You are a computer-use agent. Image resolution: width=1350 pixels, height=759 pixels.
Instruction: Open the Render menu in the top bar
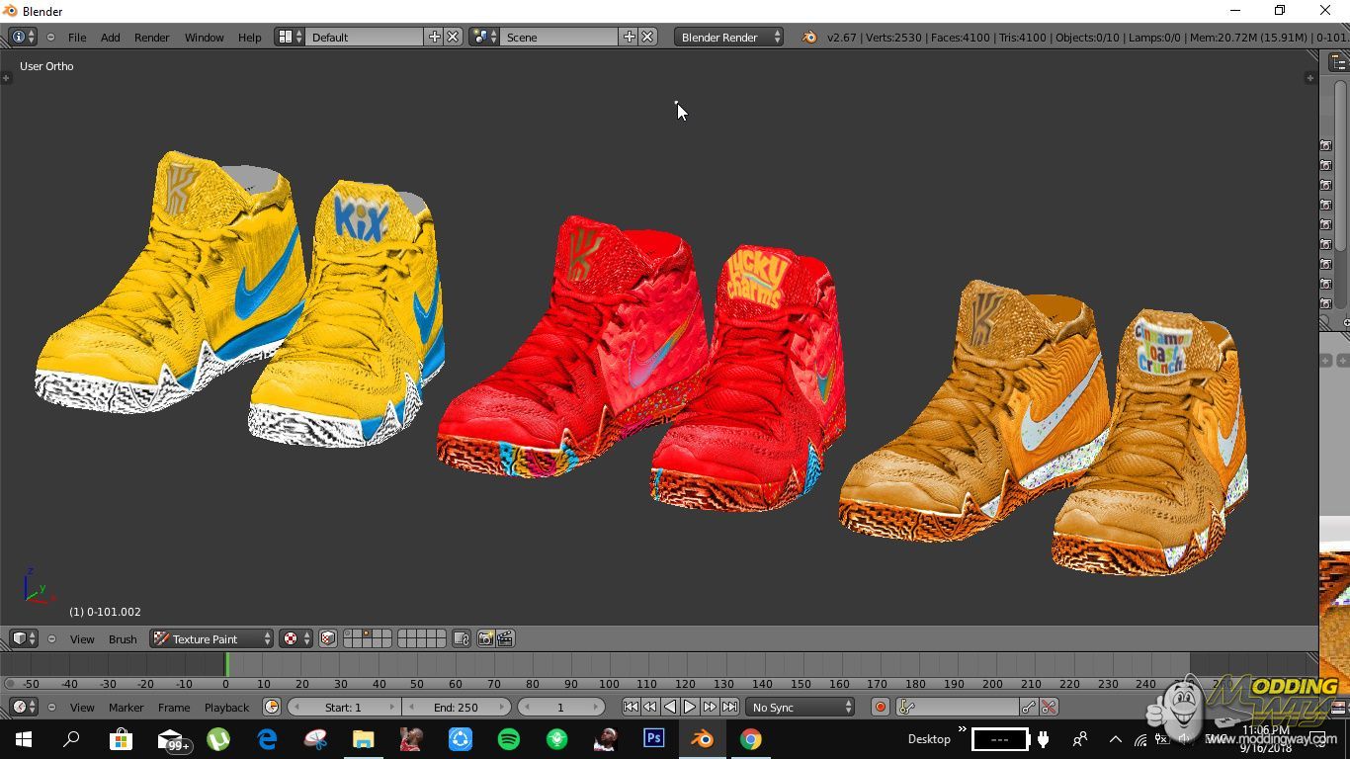[x=151, y=37]
